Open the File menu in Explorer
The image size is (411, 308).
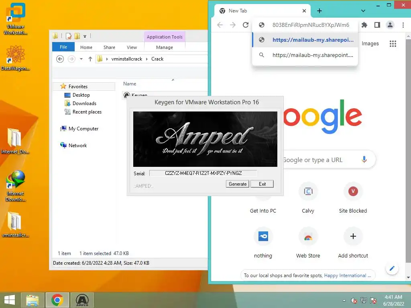[63, 47]
